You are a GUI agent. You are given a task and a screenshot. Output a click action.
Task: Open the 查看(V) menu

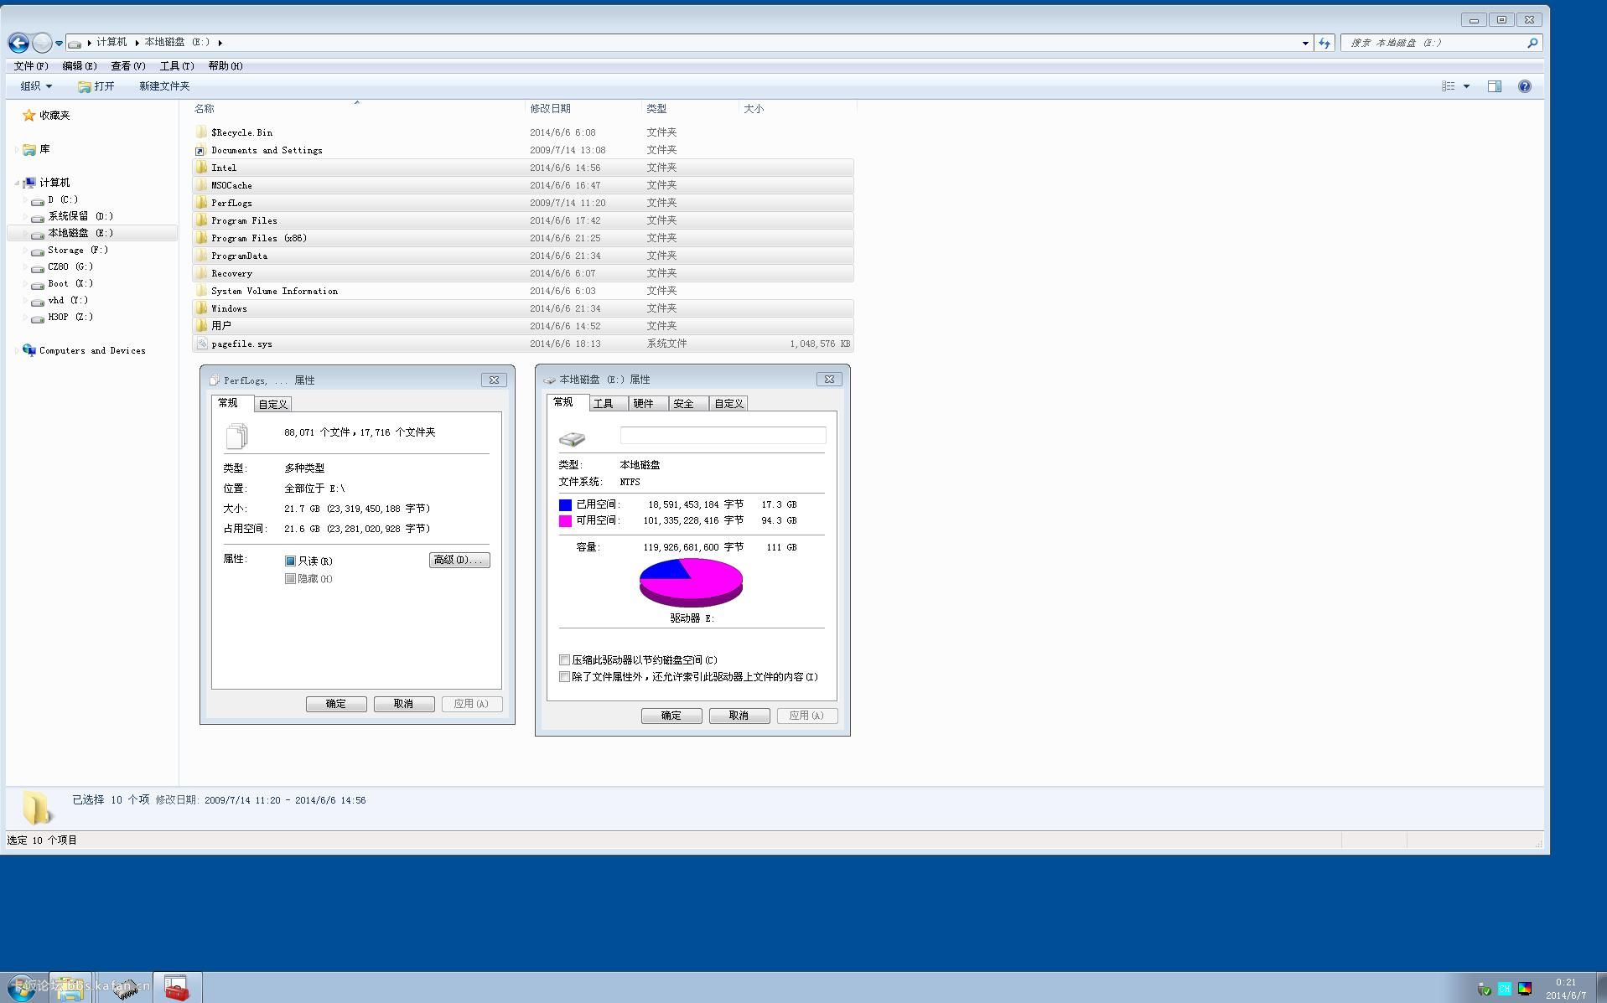pyautogui.click(x=128, y=66)
